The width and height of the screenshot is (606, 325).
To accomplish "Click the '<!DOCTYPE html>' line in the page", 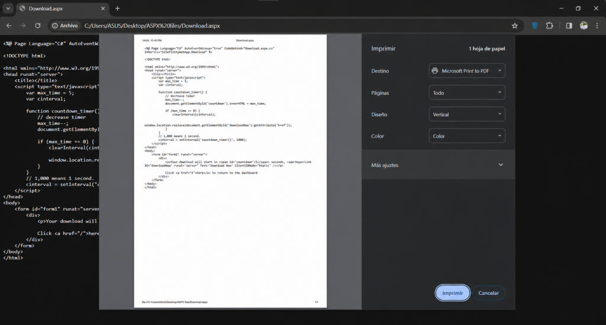I will (x=24, y=56).
